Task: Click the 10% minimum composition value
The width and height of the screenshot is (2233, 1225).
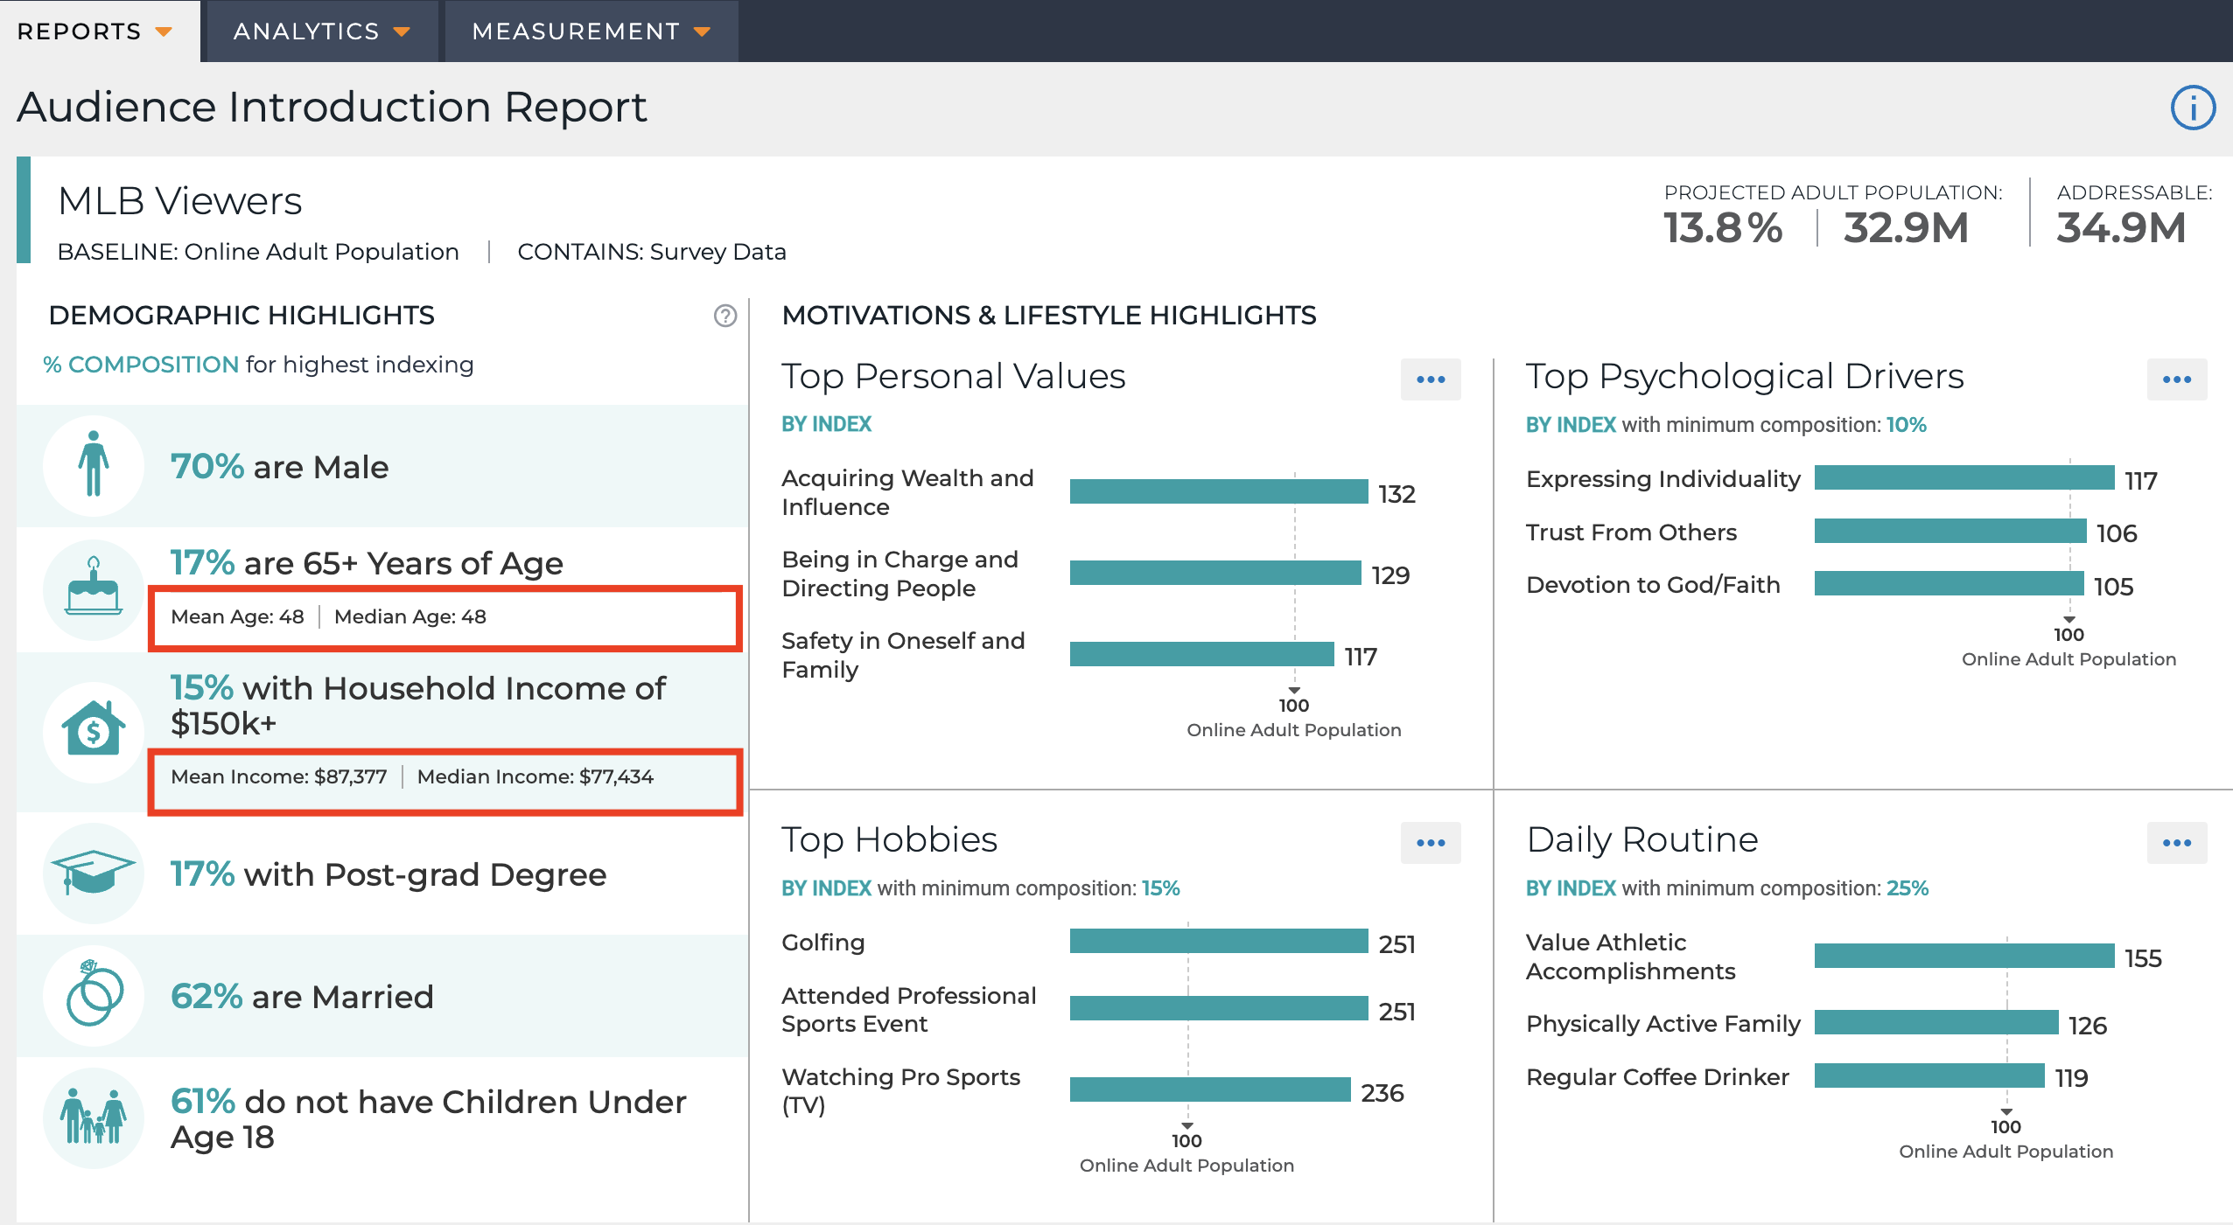Action: click(1907, 425)
